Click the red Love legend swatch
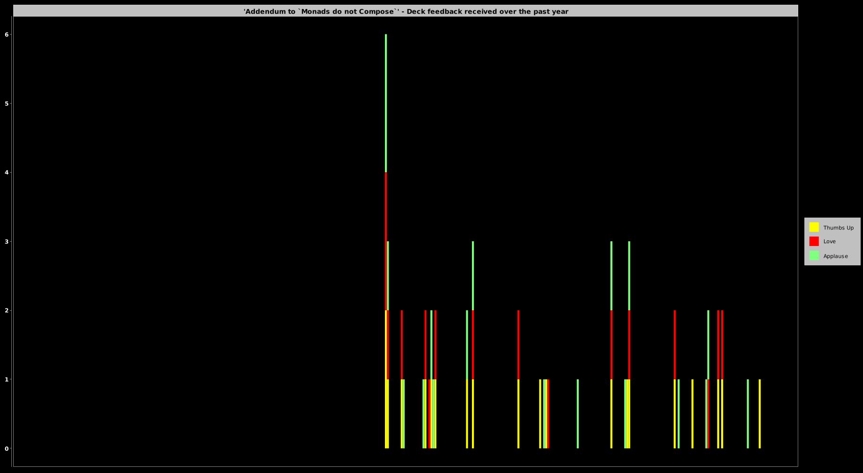 click(814, 241)
